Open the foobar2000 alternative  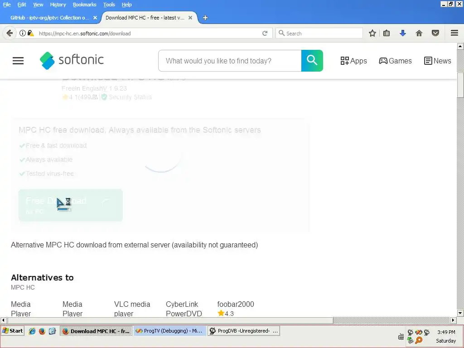coord(236,304)
